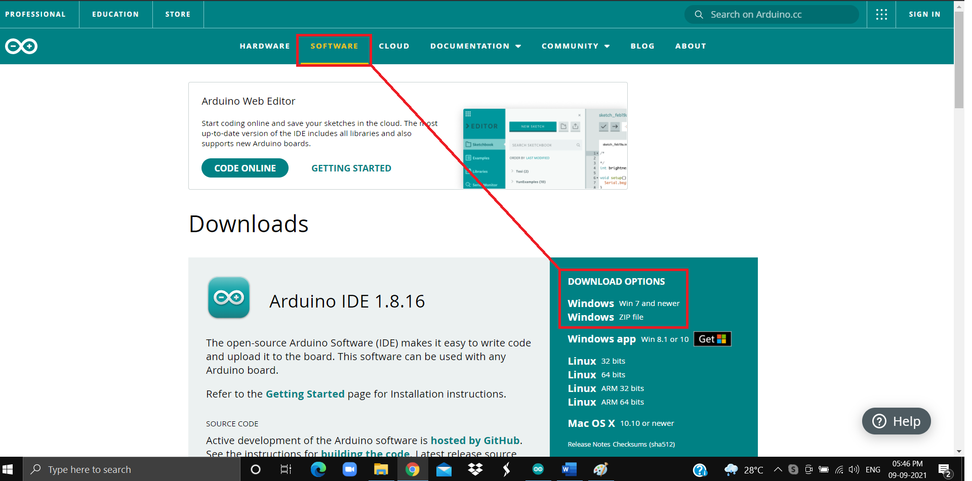This screenshot has width=972, height=481.
Task: Select the Software nav item
Action: [x=334, y=46]
